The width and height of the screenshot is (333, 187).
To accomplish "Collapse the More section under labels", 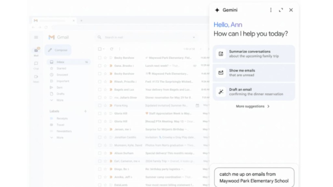I will click(60, 137).
